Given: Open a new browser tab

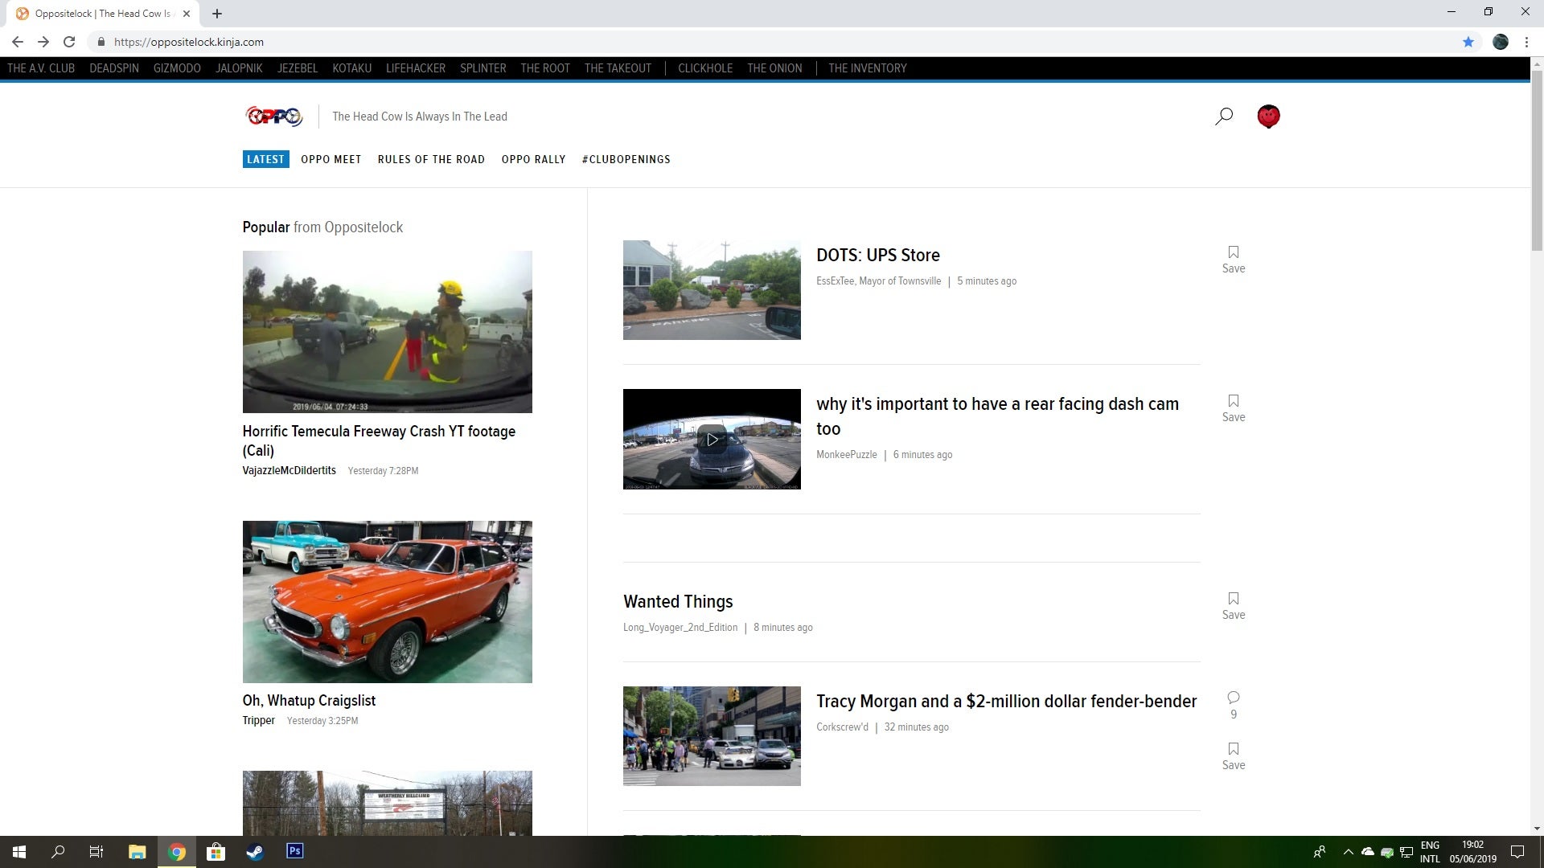Looking at the screenshot, I should click(x=217, y=14).
